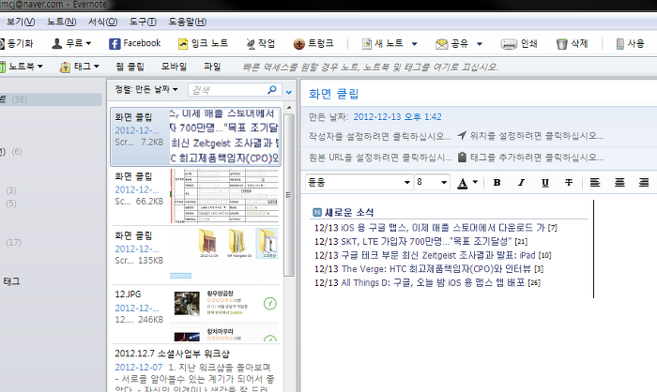Click created date 2012-12-13 오후 1:42

tap(397, 117)
